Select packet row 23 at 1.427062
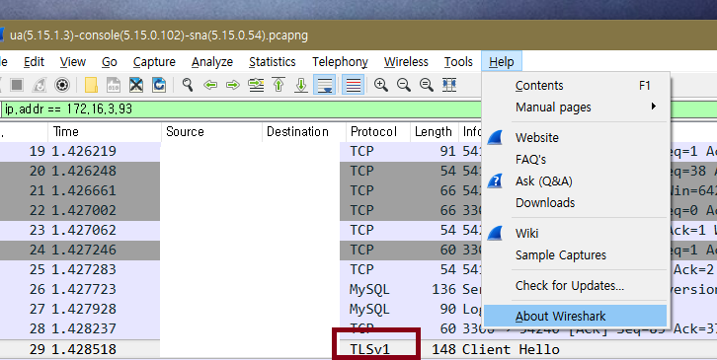This screenshot has width=717, height=360. point(241,230)
